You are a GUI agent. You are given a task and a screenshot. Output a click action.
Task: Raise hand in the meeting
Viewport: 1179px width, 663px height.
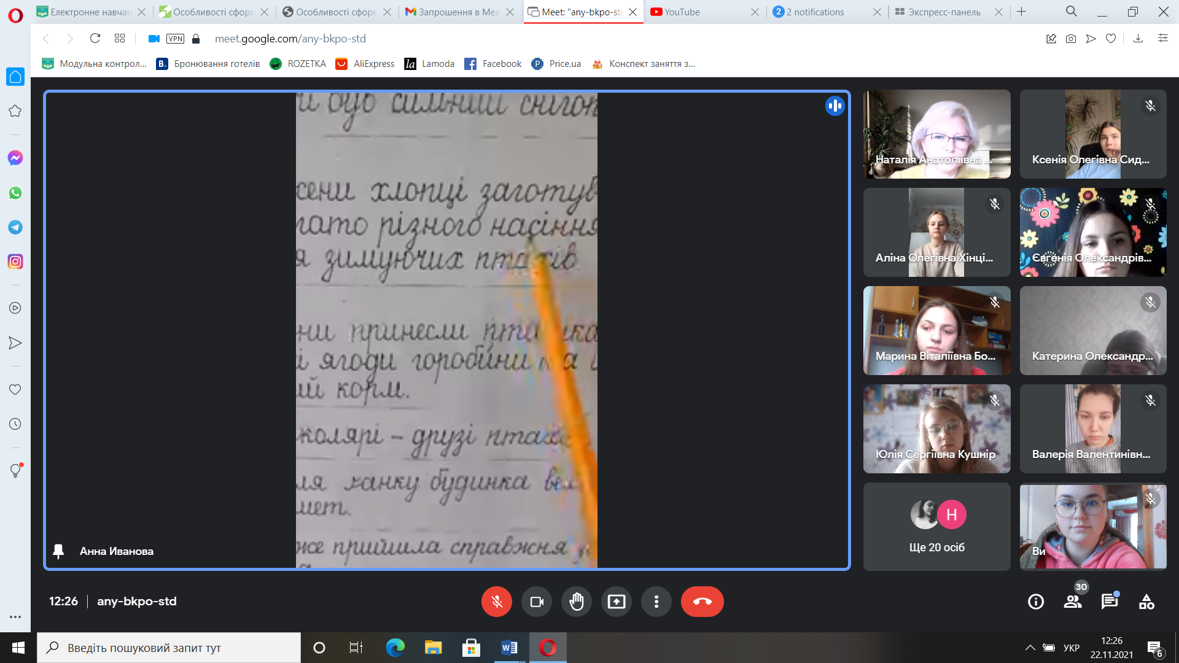coord(576,602)
